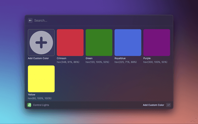Click the plus icon to add color

pos(41,42)
